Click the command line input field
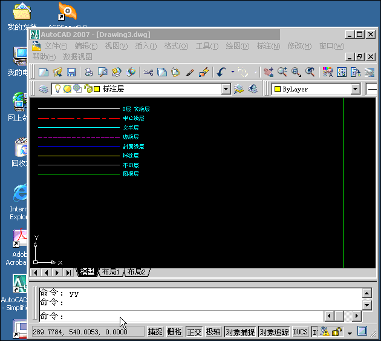Viewport: 381px width, 341px height. [181, 316]
